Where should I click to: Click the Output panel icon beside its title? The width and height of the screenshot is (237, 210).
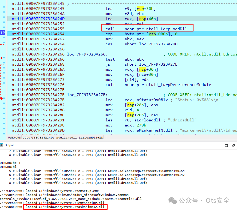pos(2,145)
